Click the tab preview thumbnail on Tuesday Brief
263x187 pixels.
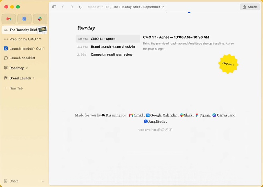[x=42, y=30]
